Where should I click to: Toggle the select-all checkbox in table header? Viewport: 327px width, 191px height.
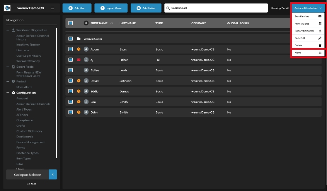click(x=70, y=23)
